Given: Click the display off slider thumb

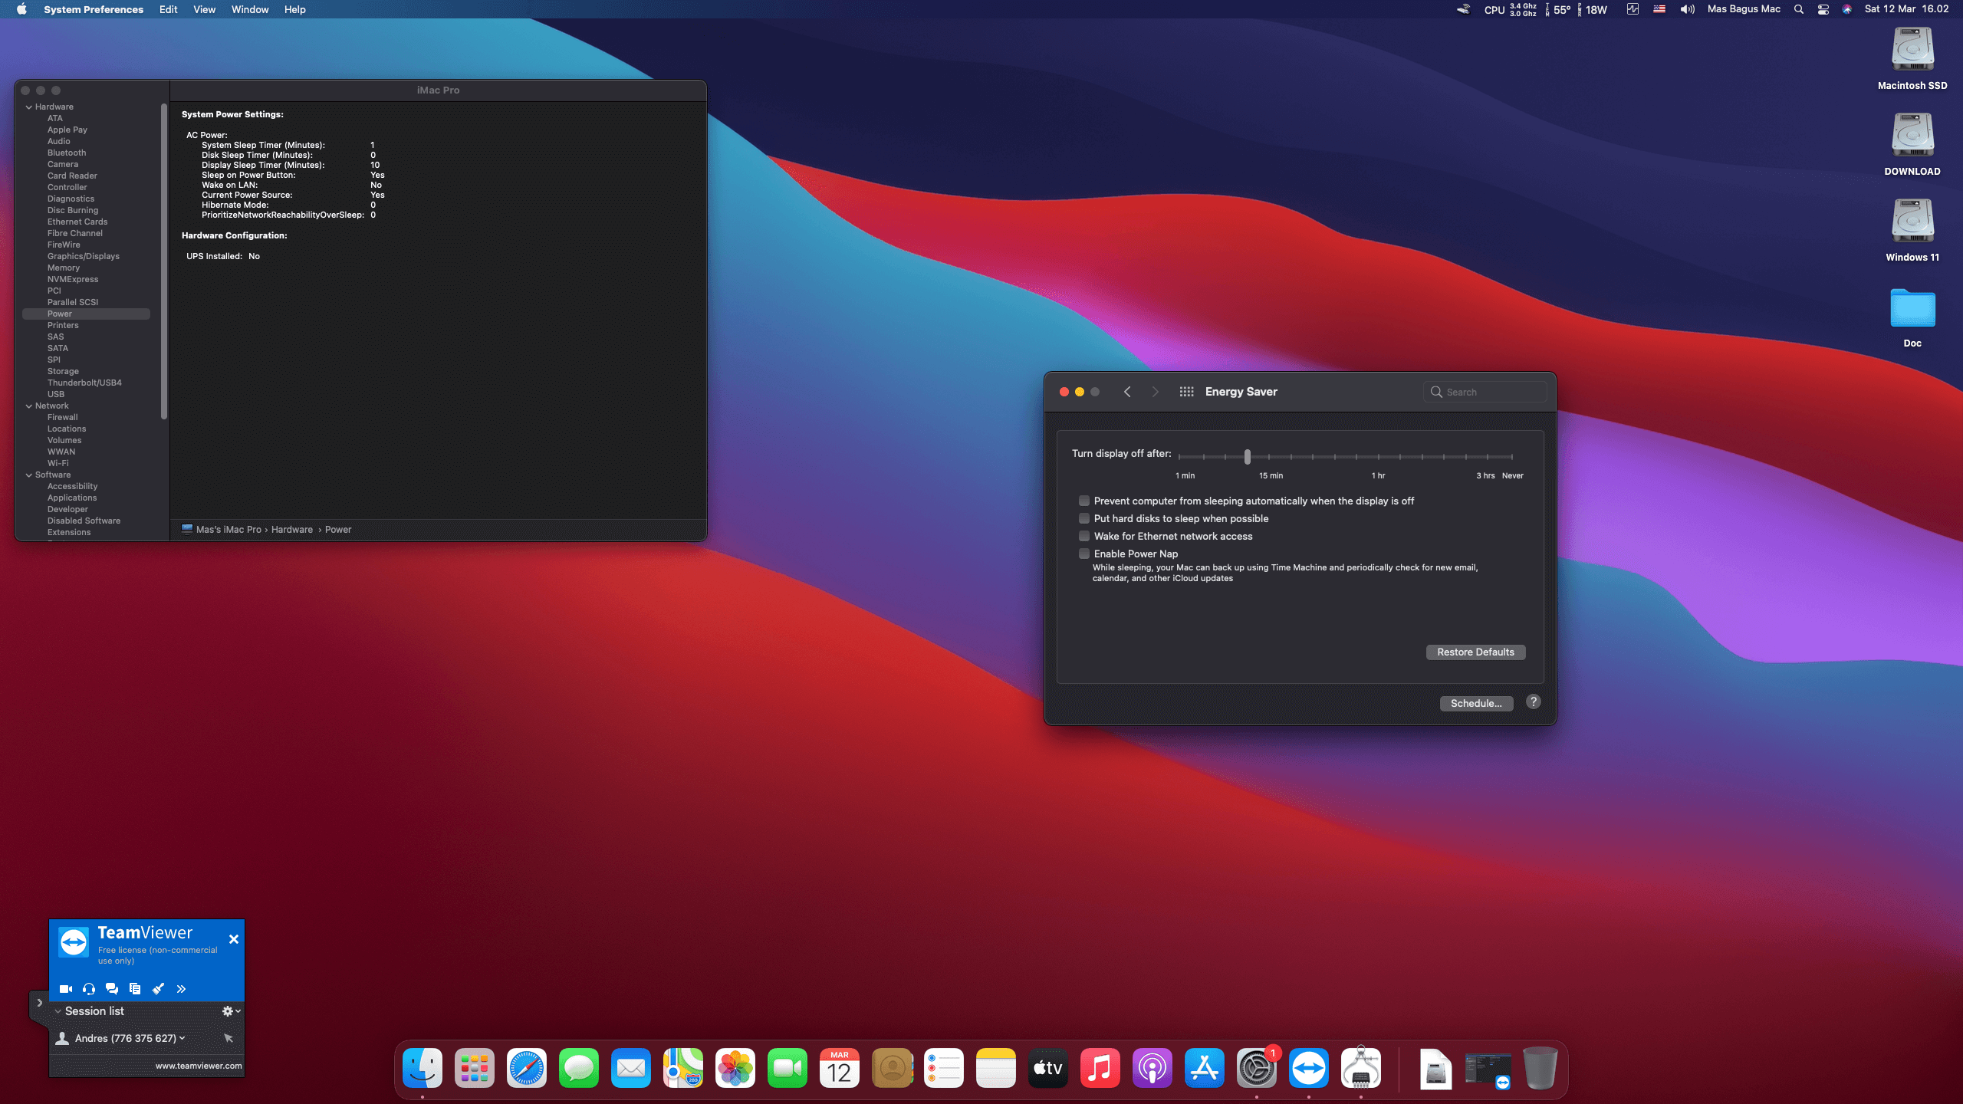Looking at the screenshot, I should pos(1248,457).
